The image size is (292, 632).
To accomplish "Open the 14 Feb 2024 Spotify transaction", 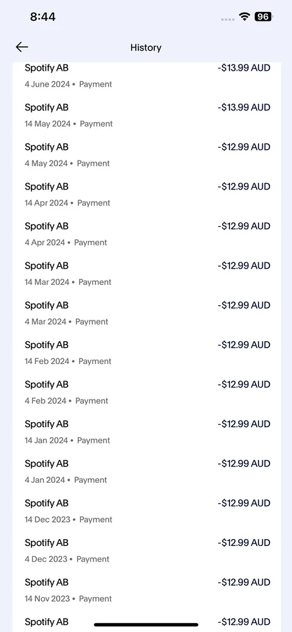I will coord(147,352).
